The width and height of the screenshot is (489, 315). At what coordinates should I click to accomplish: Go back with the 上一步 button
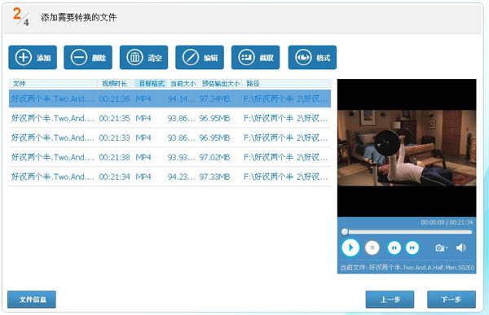(x=390, y=300)
